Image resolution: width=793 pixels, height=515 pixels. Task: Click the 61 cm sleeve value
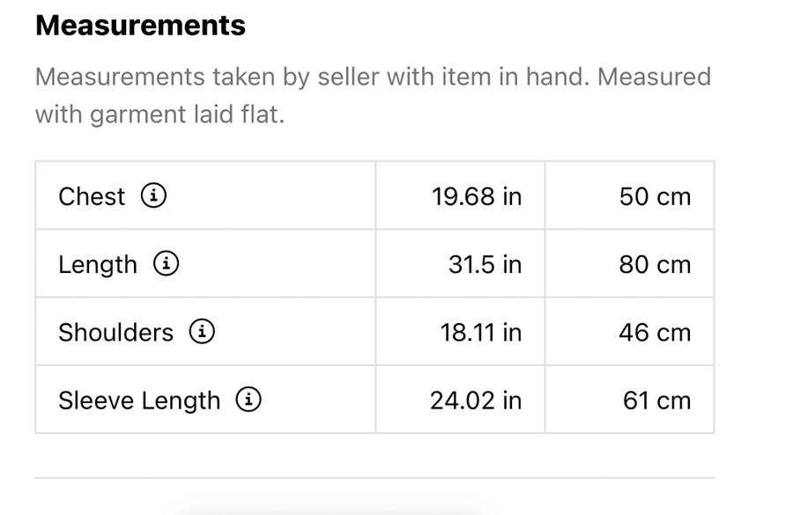pos(656,401)
